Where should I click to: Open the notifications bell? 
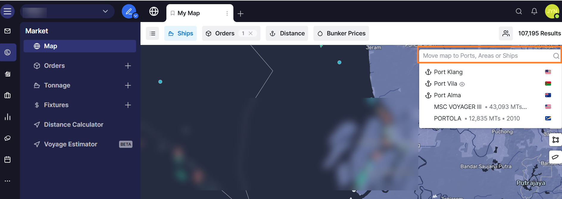(x=534, y=11)
